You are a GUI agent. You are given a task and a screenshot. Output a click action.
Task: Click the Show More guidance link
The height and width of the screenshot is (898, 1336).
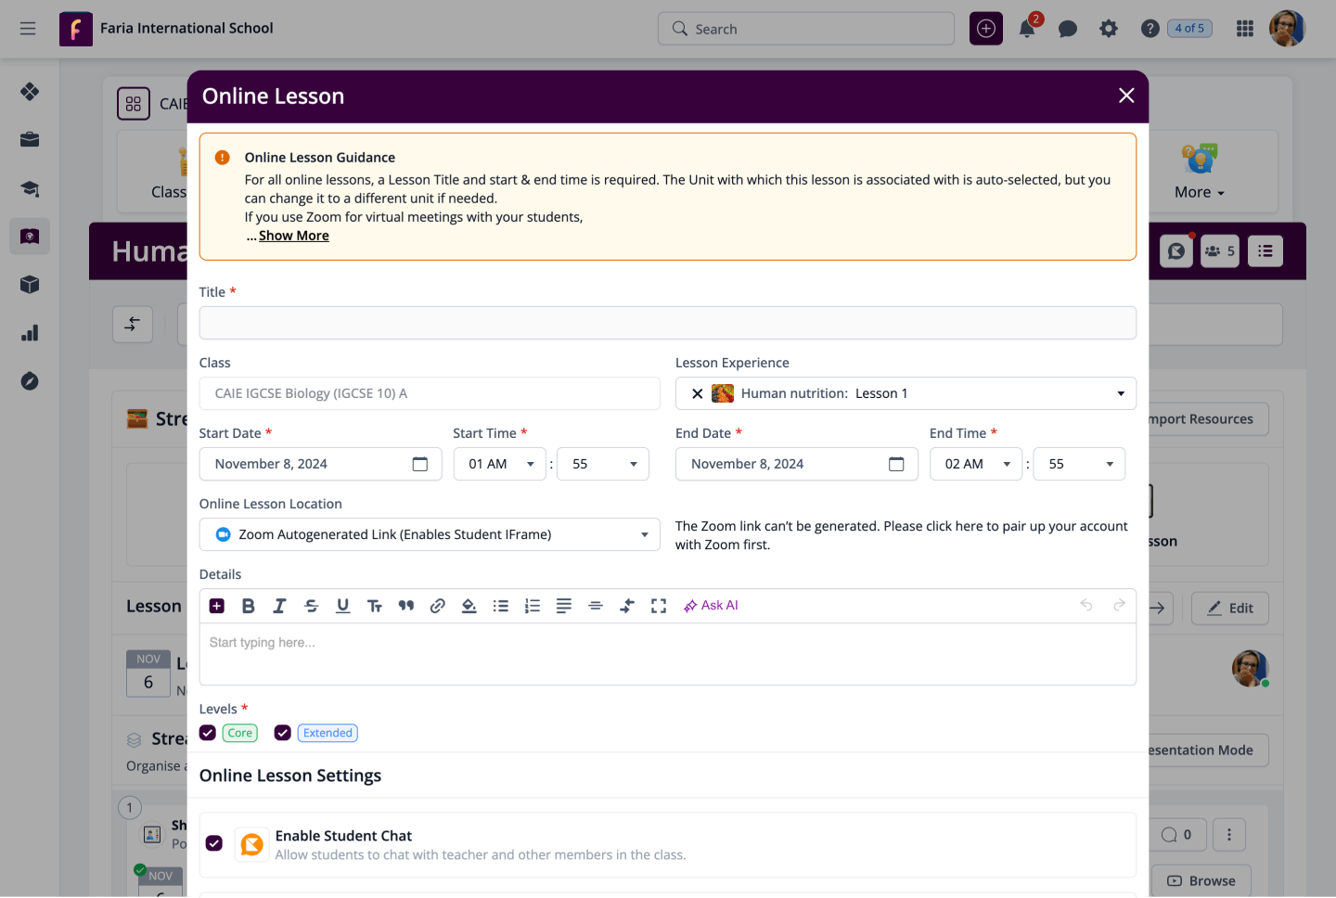coord(293,236)
